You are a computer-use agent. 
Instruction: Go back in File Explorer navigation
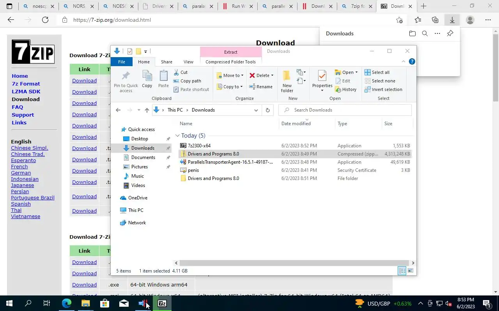point(118,110)
